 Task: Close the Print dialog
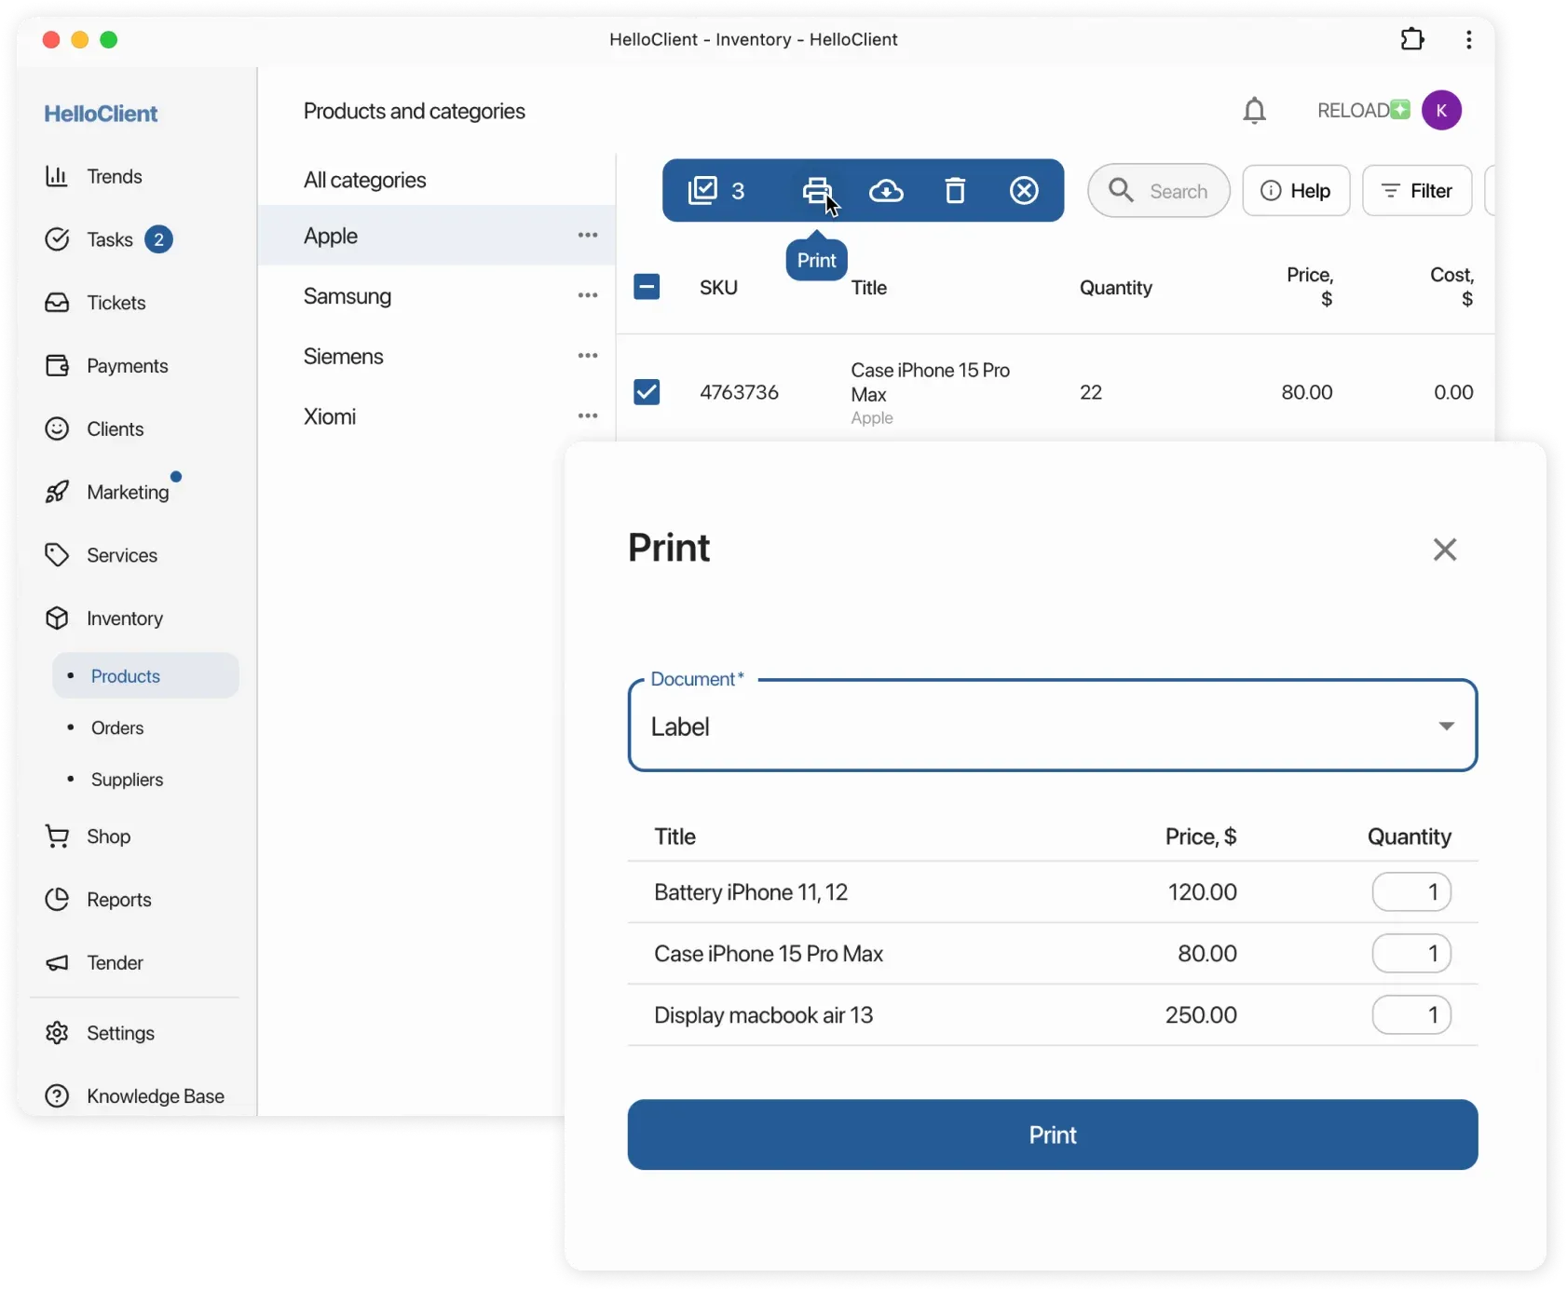coord(1444,550)
